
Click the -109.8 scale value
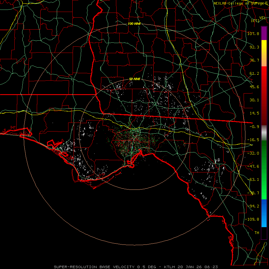(x=252, y=219)
